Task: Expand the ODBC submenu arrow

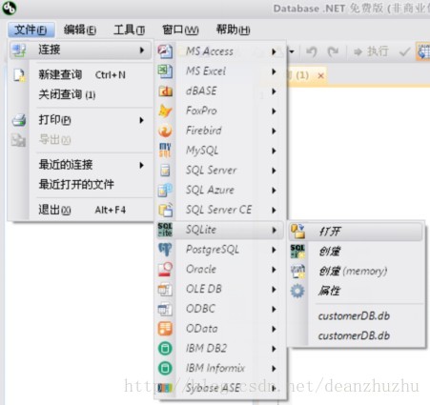Action: tap(274, 309)
